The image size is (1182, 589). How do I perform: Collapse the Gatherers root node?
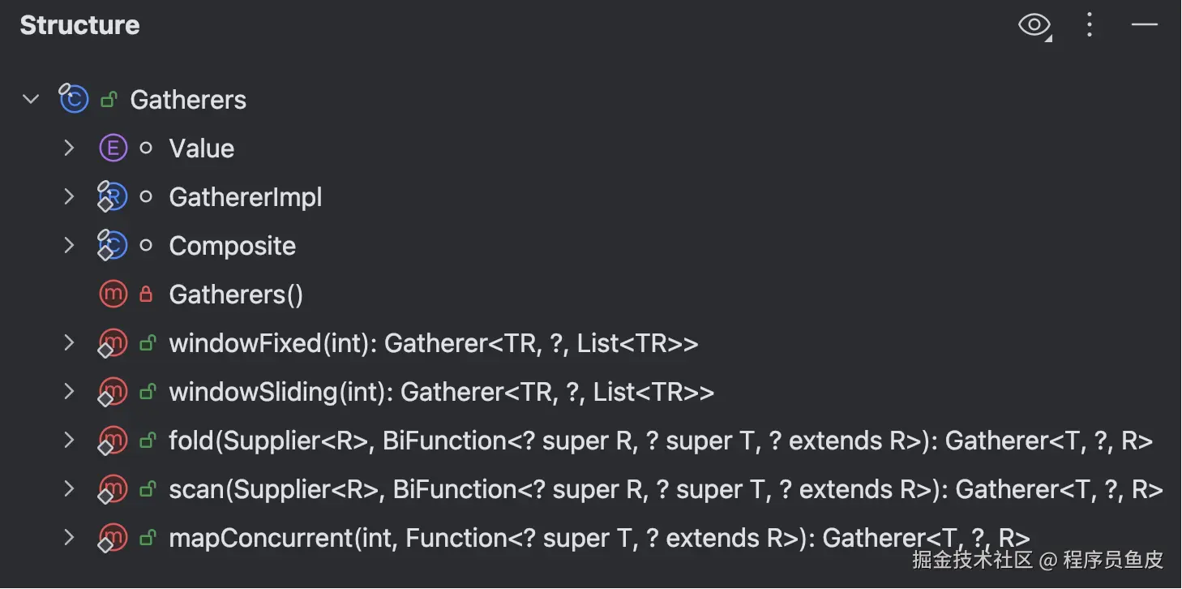tap(31, 100)
